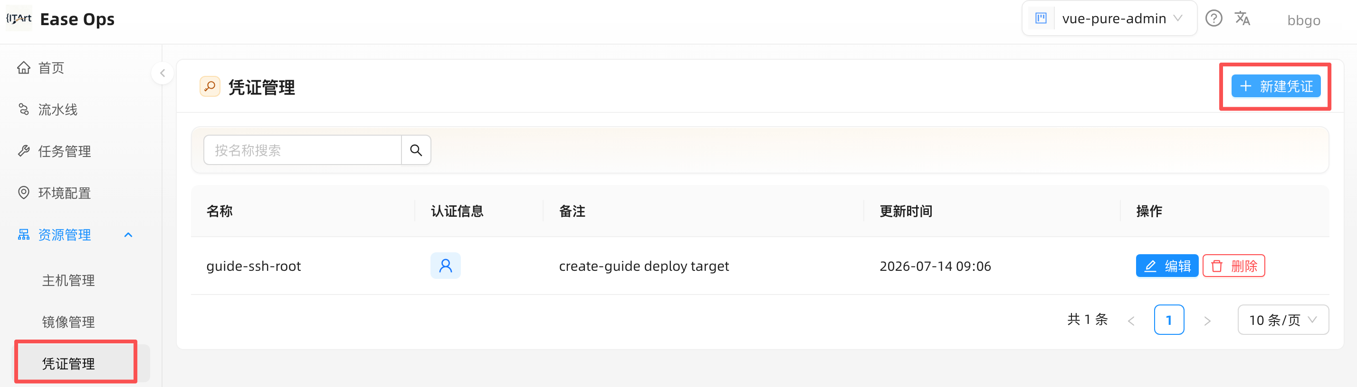The width and height of the screenshot is (1357, 387).
Task: Click the help question mark icon
Action: pyautogui.click(x=1214, y=18)
